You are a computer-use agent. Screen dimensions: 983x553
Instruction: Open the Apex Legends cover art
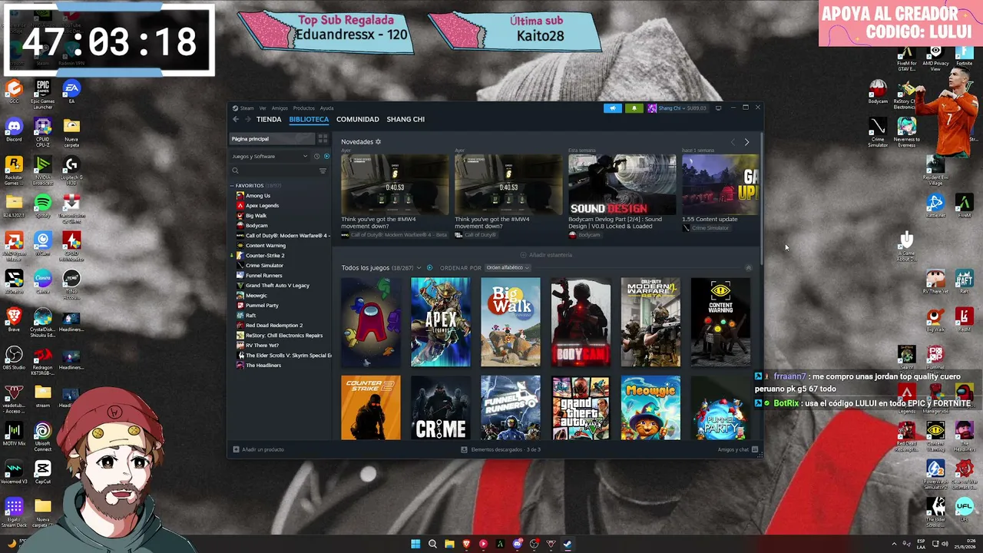tap(441, 323)
